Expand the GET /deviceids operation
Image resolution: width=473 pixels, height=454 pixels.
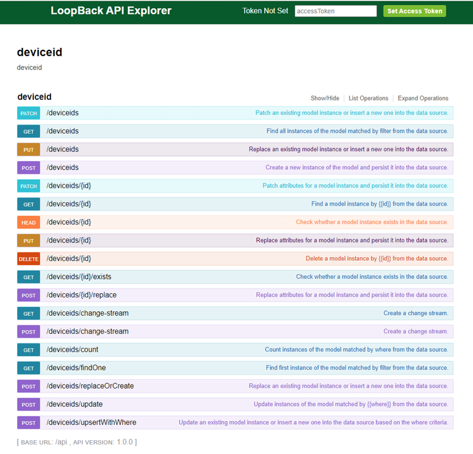62,131
